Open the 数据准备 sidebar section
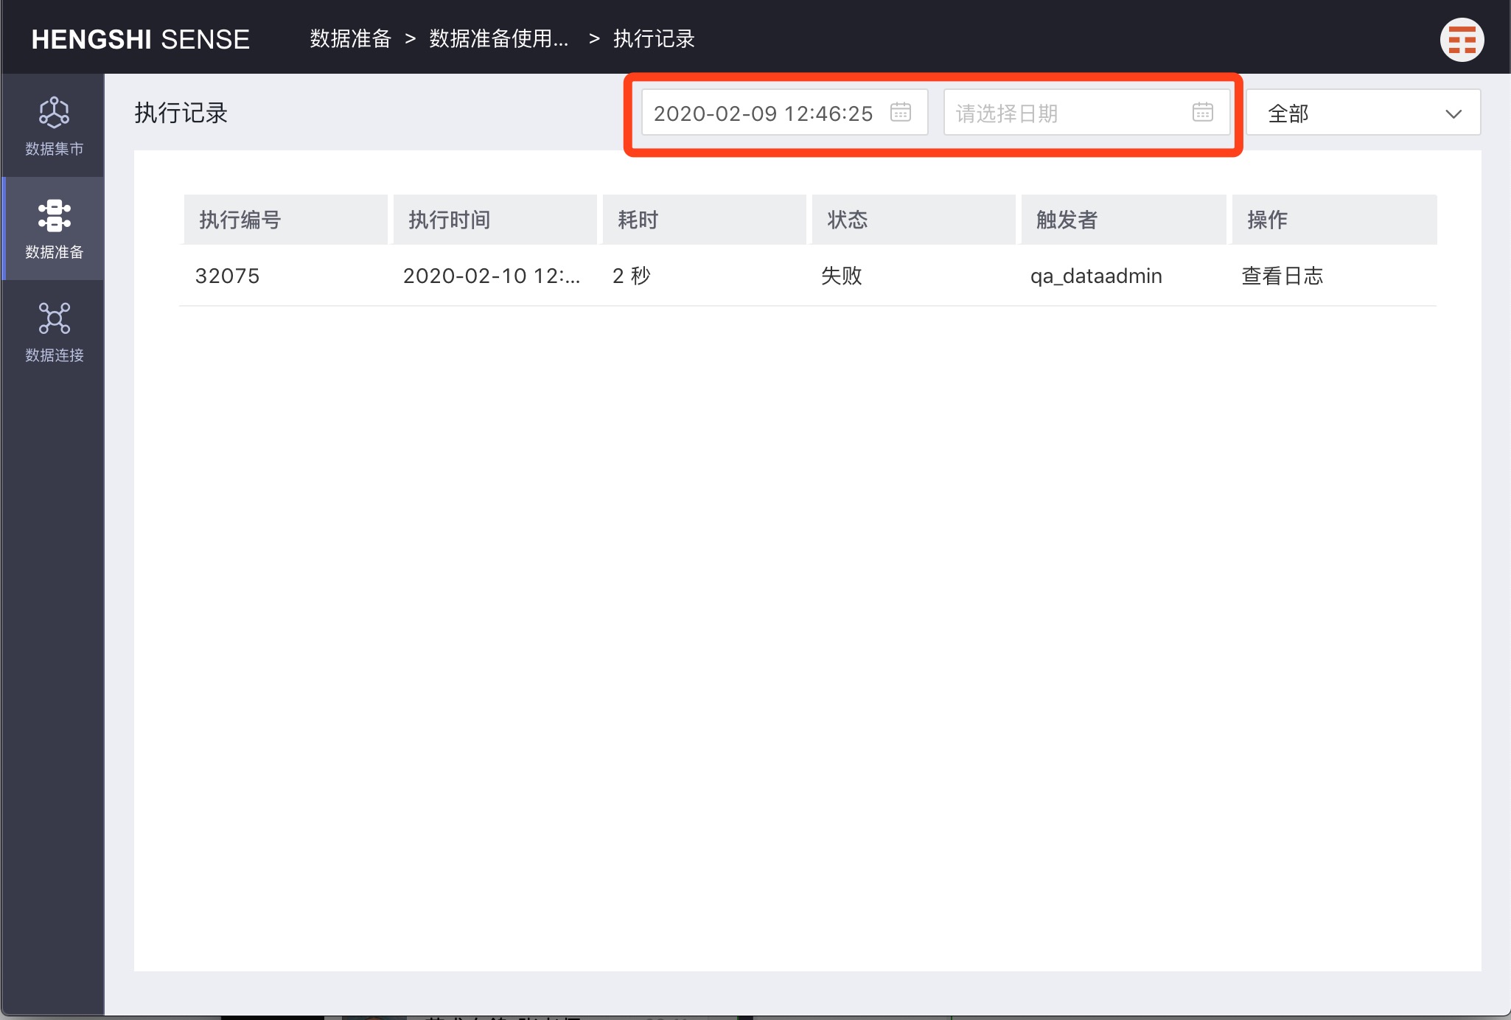 coord(54,229)
